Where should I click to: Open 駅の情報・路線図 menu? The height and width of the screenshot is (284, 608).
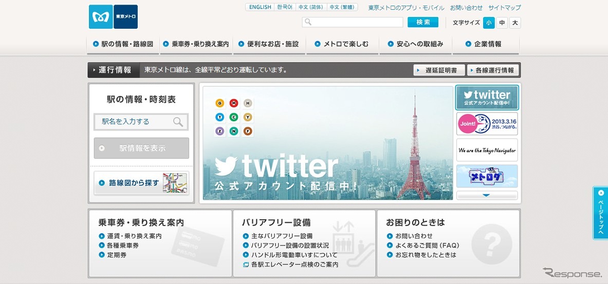click(123, 44)
